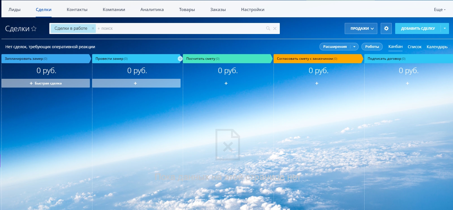Screen dimensions: 453x210
Task: Open the ПРОДАЖИ pipeline dropdown
Action: coord(361,28)
